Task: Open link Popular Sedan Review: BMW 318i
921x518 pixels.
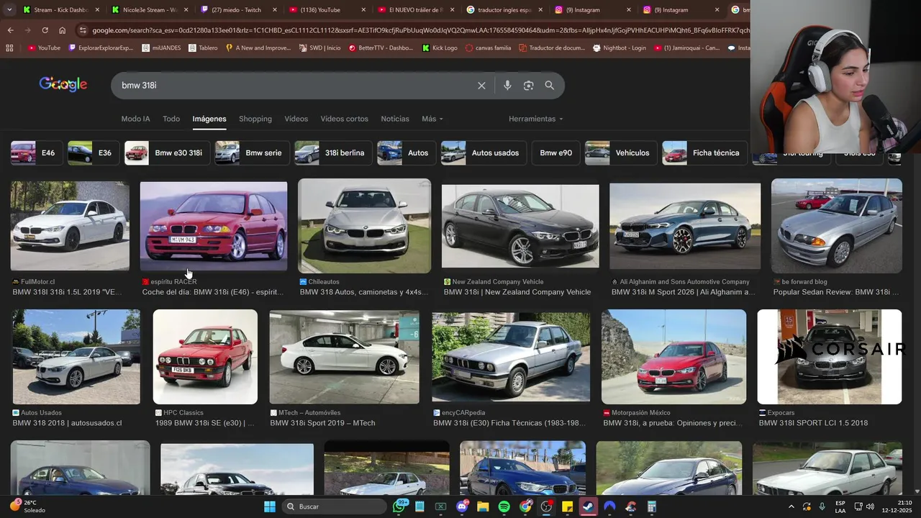Action: [x=836, y=292]
